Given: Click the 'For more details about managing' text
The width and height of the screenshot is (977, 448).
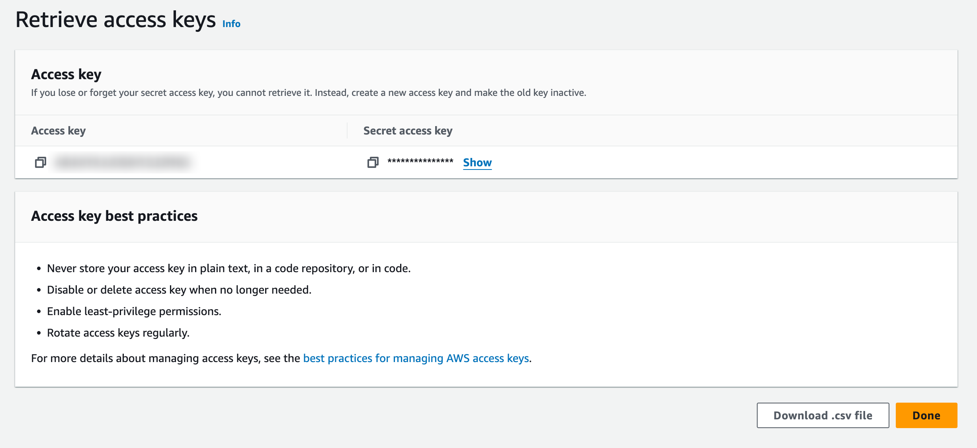Looking at the screenshot, I should coord(165,358).
